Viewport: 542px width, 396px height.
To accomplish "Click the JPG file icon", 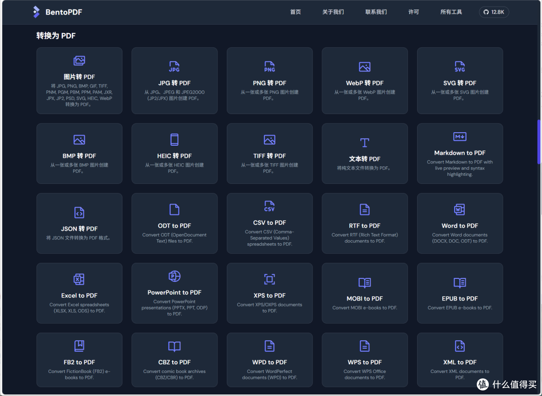I will pyautogui.click(x=174, y=66).
